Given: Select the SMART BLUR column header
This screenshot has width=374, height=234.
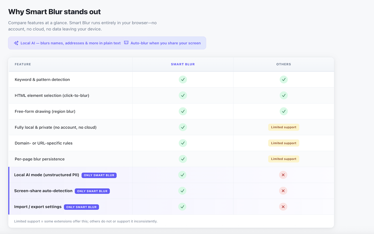Looking at the screenshot, I should click(183, 64).
